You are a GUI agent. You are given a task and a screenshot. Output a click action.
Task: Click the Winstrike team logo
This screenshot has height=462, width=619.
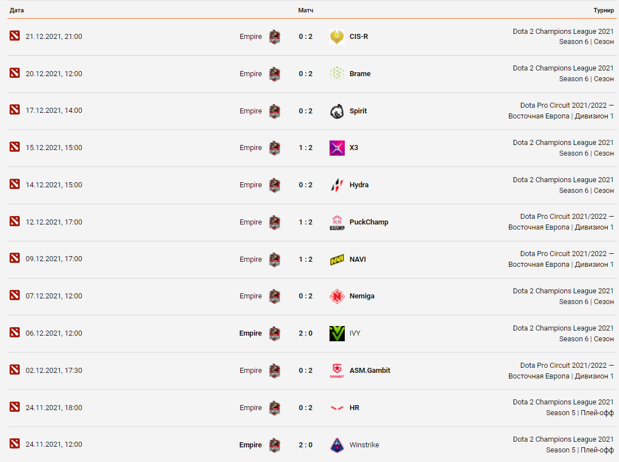tap(337, 445)
